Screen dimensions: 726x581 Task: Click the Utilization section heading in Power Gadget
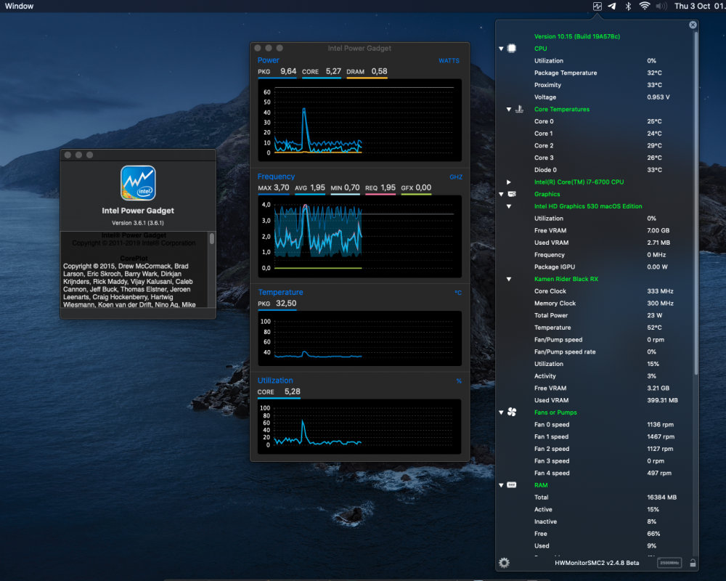275,381
